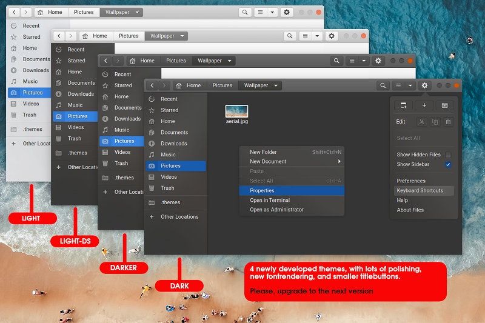Click the search icon in Light-DS window
This screenshot has height=323, width=485.
point(290,36)
